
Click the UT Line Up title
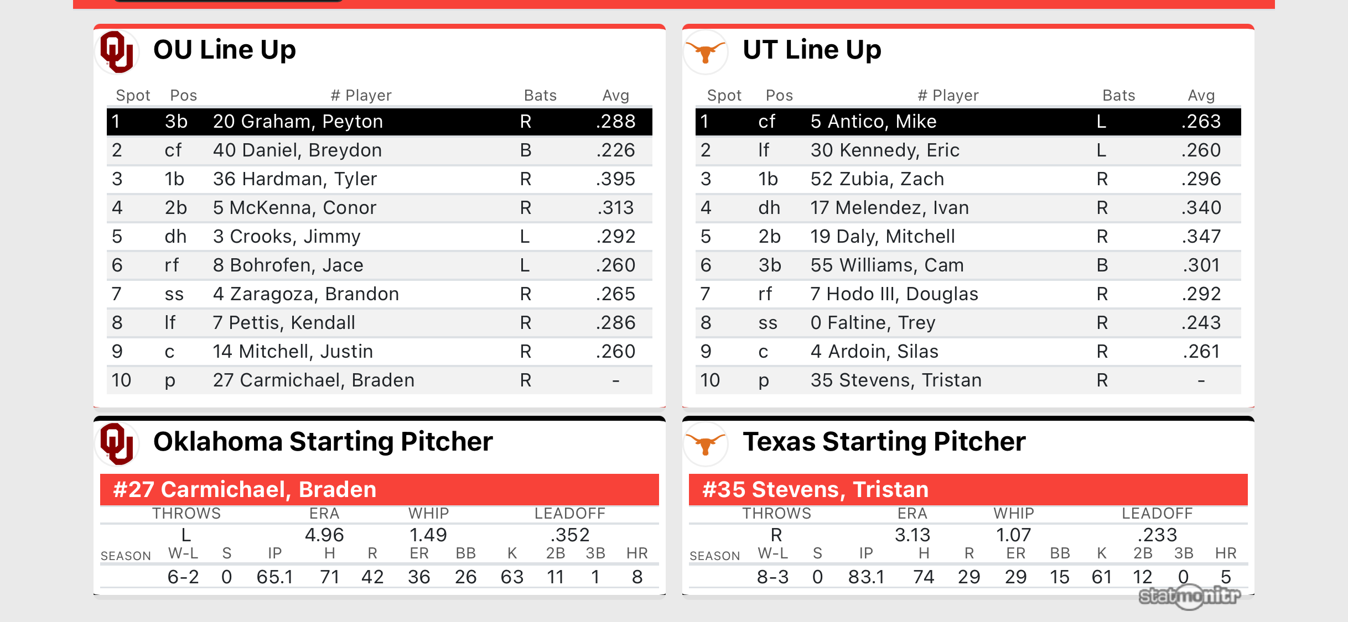point(811,50)
